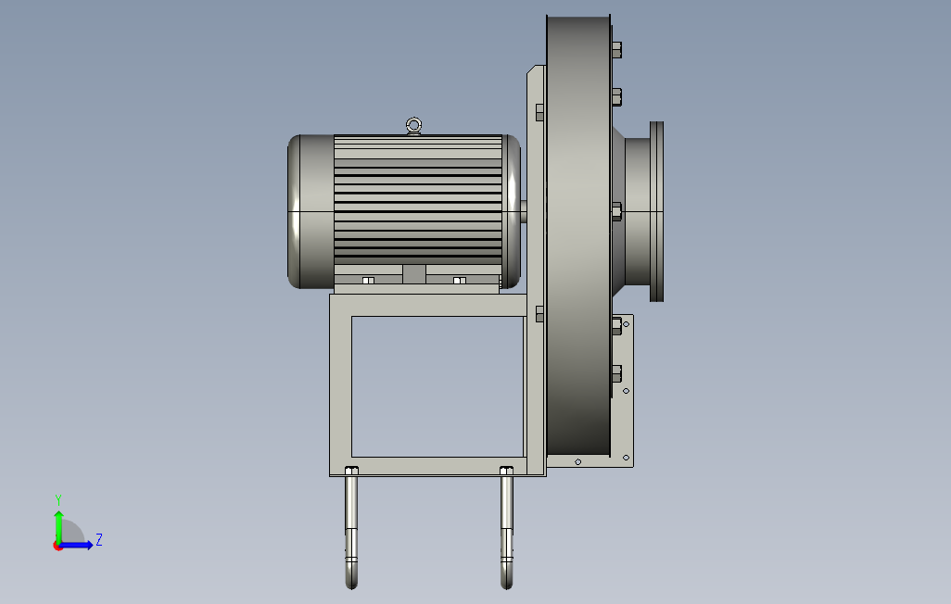Select the lifting eye bolt on the motor
Image resolution: width=951 pixels, height=604 pixels.
click(413, 126)
